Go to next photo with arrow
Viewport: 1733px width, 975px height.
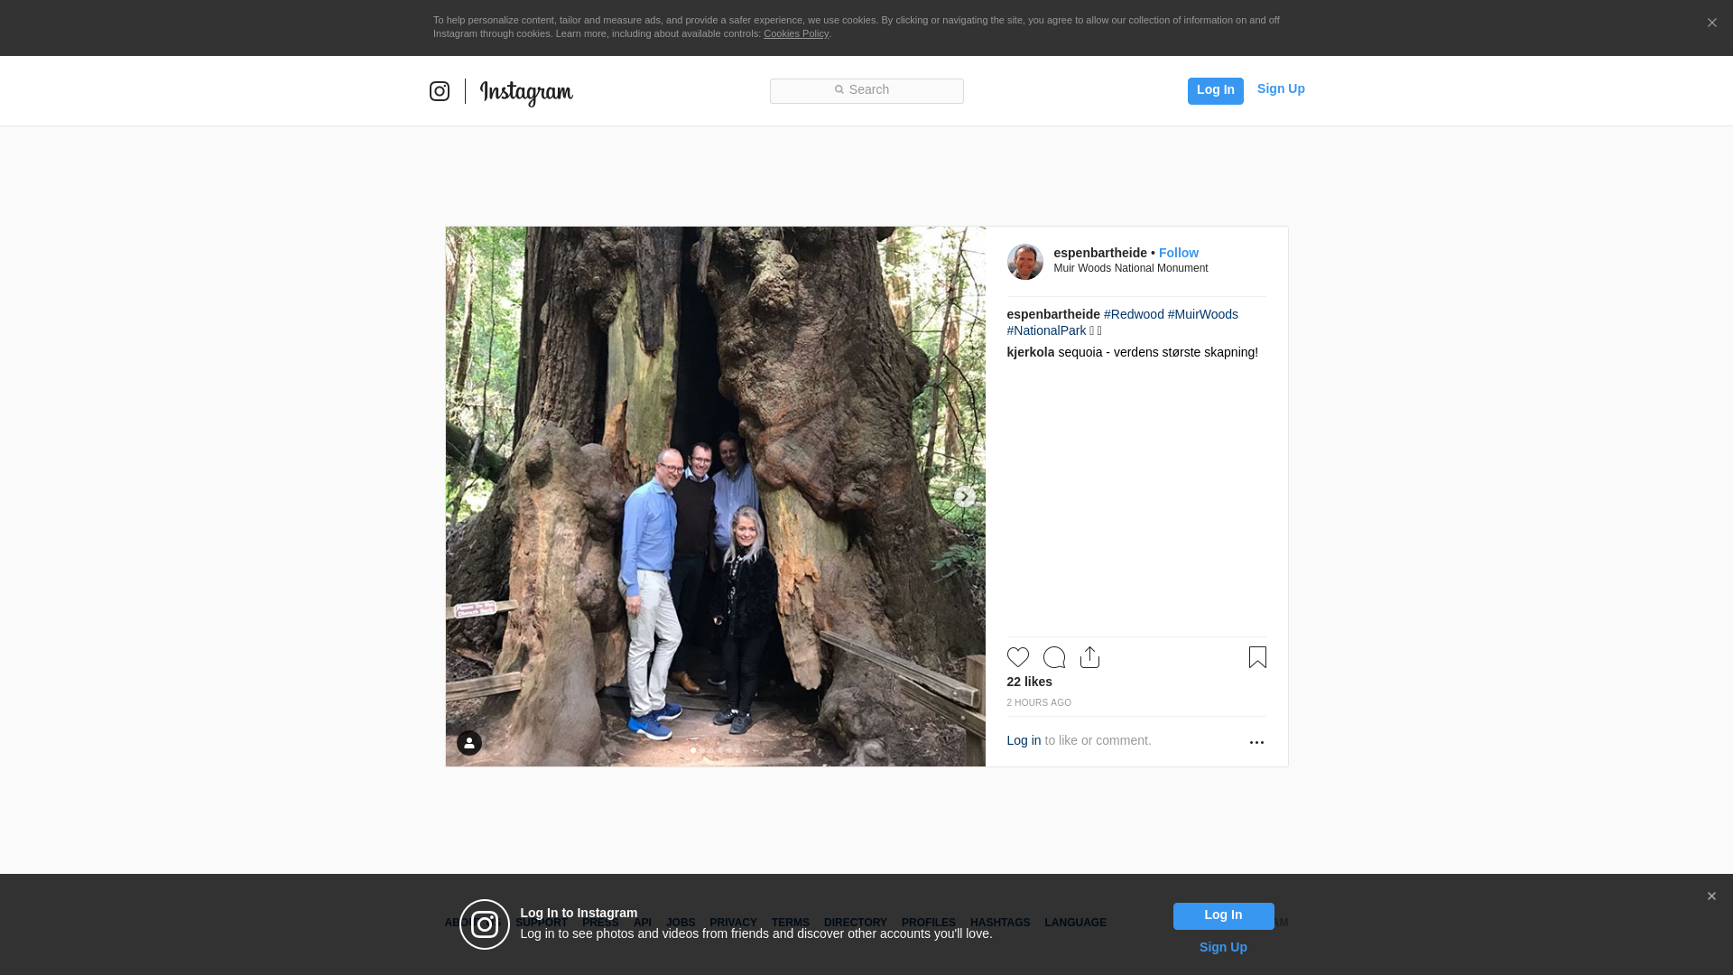[x=964, y=497]
